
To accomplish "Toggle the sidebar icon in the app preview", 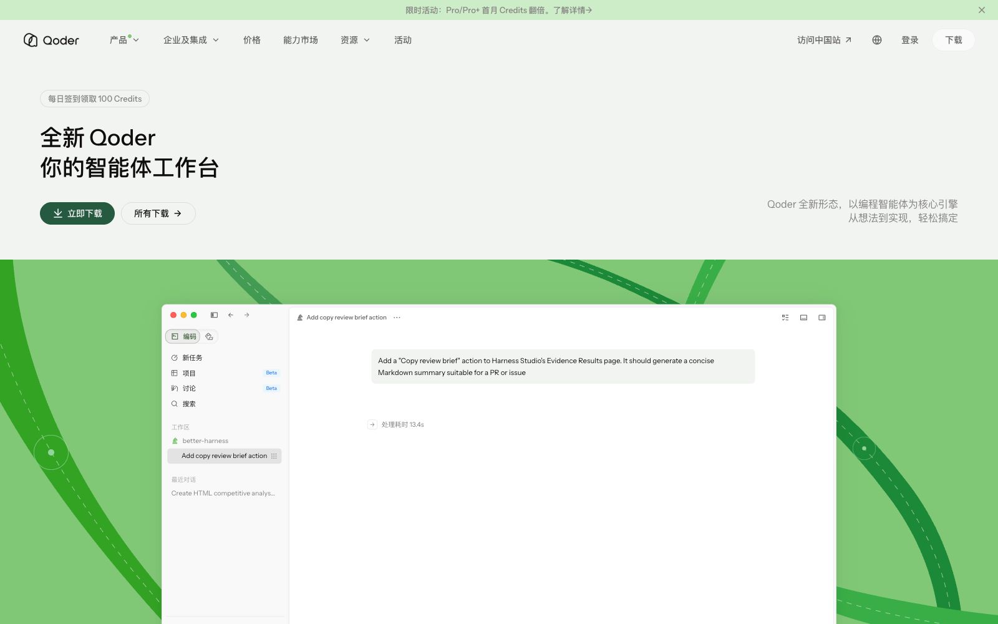I will (x=214, y=315).
